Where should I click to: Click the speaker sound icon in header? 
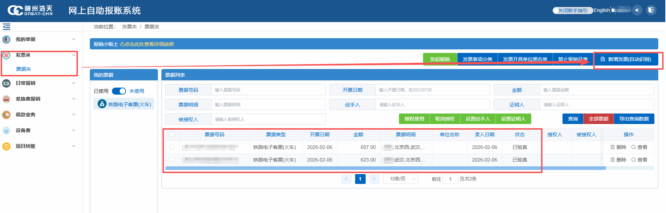(637, 10)
